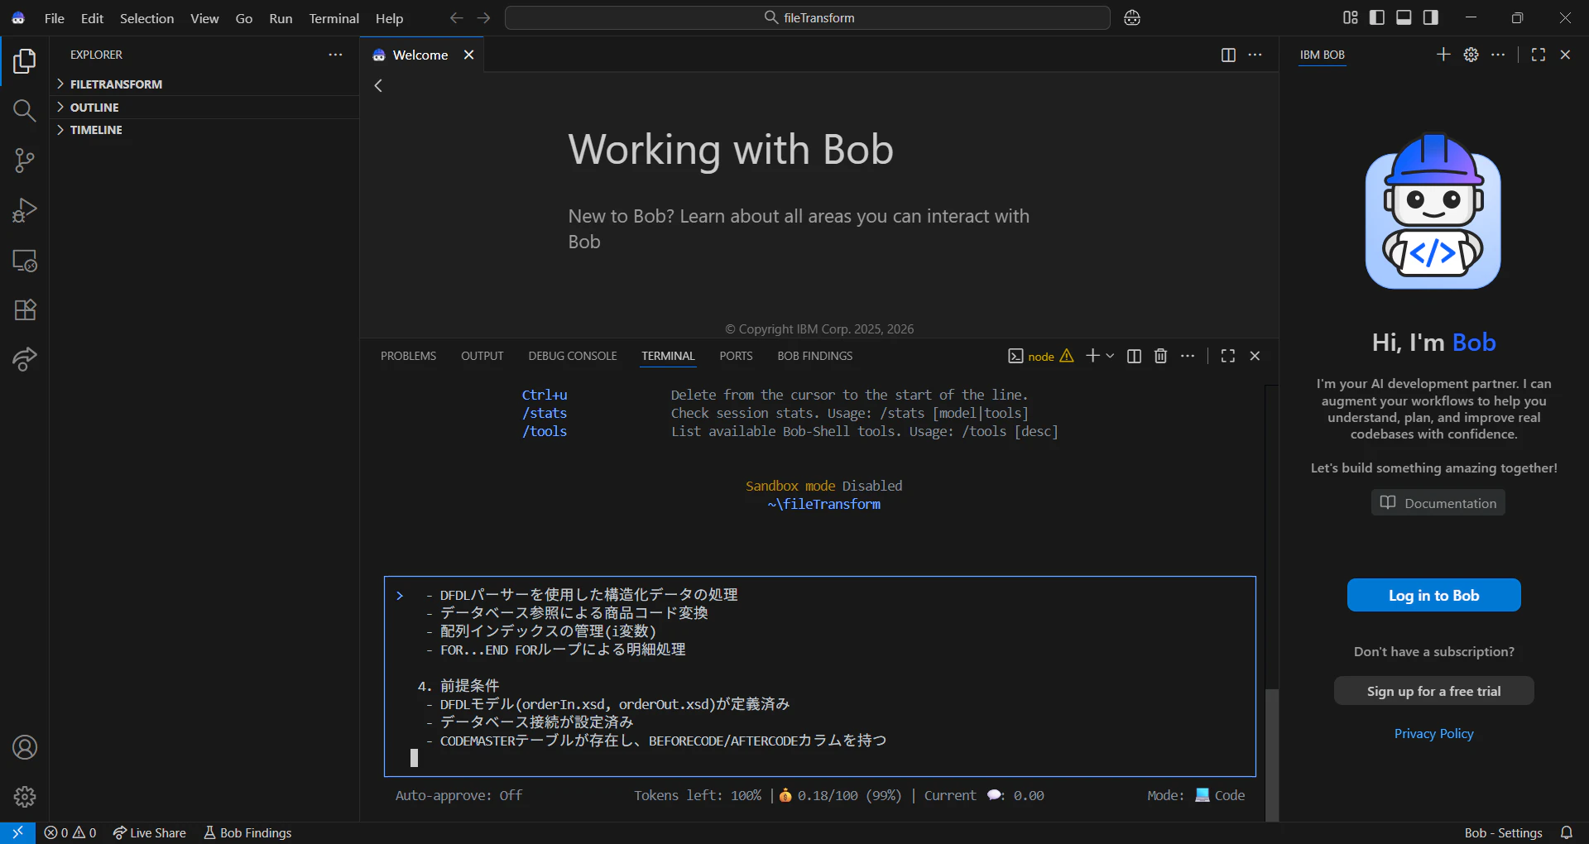
Task: Open the Help menu
Action: (389, 18)
